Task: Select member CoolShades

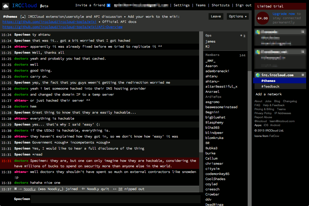Action: (215, 179)
